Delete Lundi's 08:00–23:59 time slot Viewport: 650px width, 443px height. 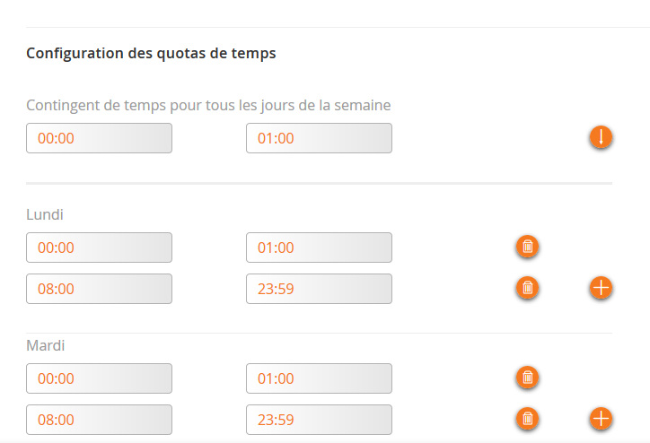click(528, 288)
